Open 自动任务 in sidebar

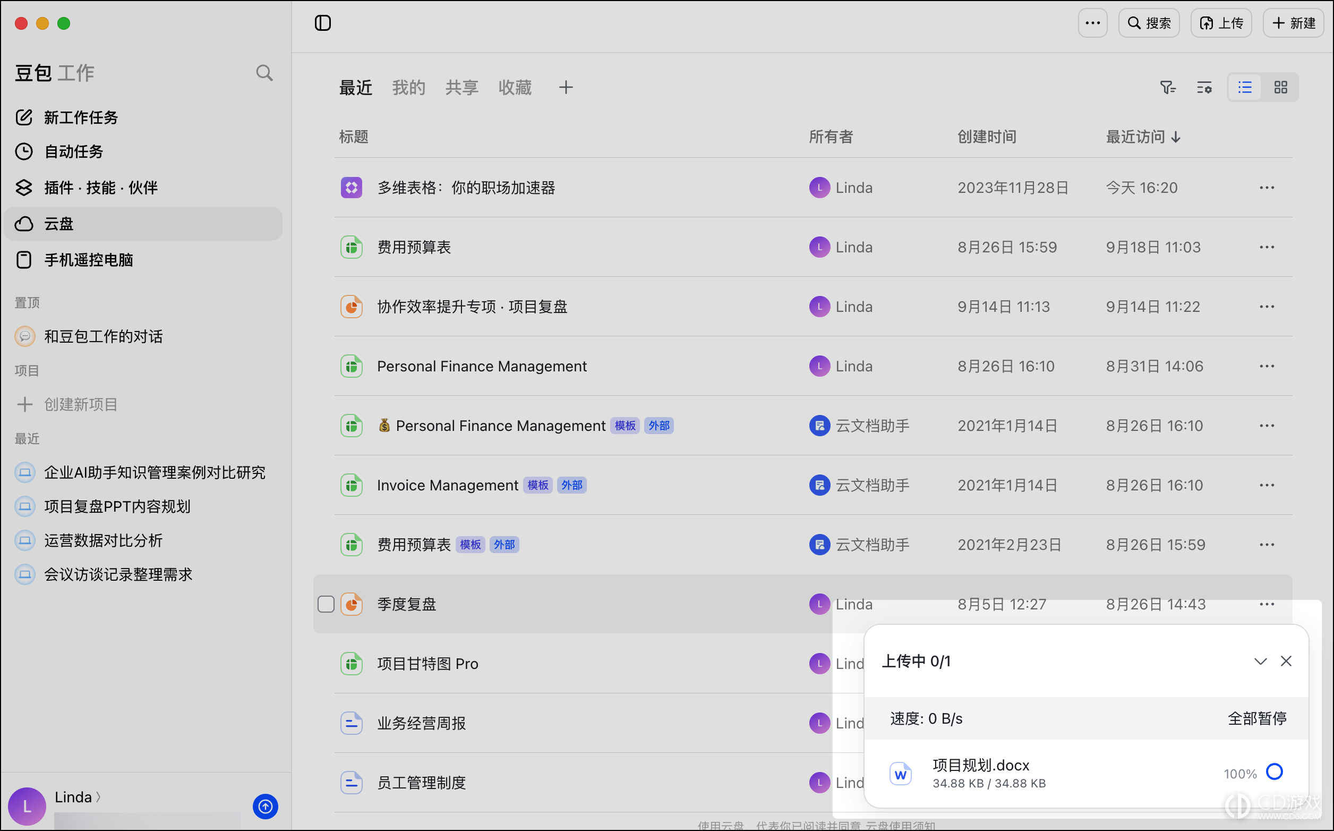(143, 151)
